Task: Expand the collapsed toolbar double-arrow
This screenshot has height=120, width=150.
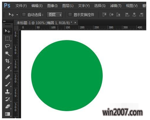Action: (4, 21)
